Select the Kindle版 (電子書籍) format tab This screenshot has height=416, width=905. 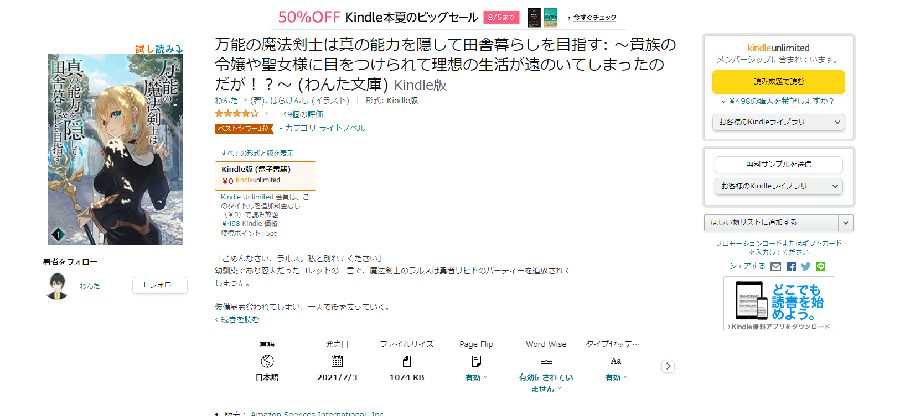pyautogui.click(x=265, y=175)
